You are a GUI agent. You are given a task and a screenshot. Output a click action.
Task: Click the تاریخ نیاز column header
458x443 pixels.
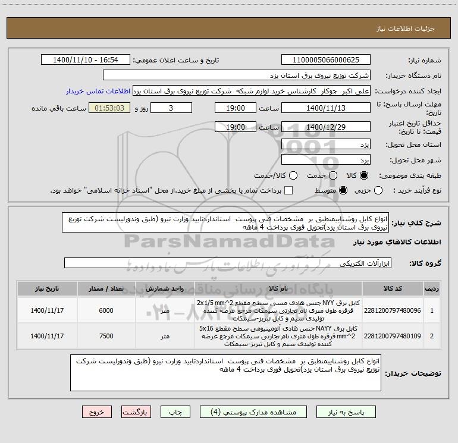pyautogui.click(x=47, y=288)
